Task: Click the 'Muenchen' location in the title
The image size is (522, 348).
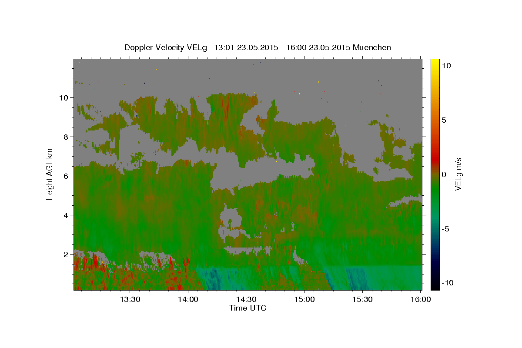Action: point(372,47)
